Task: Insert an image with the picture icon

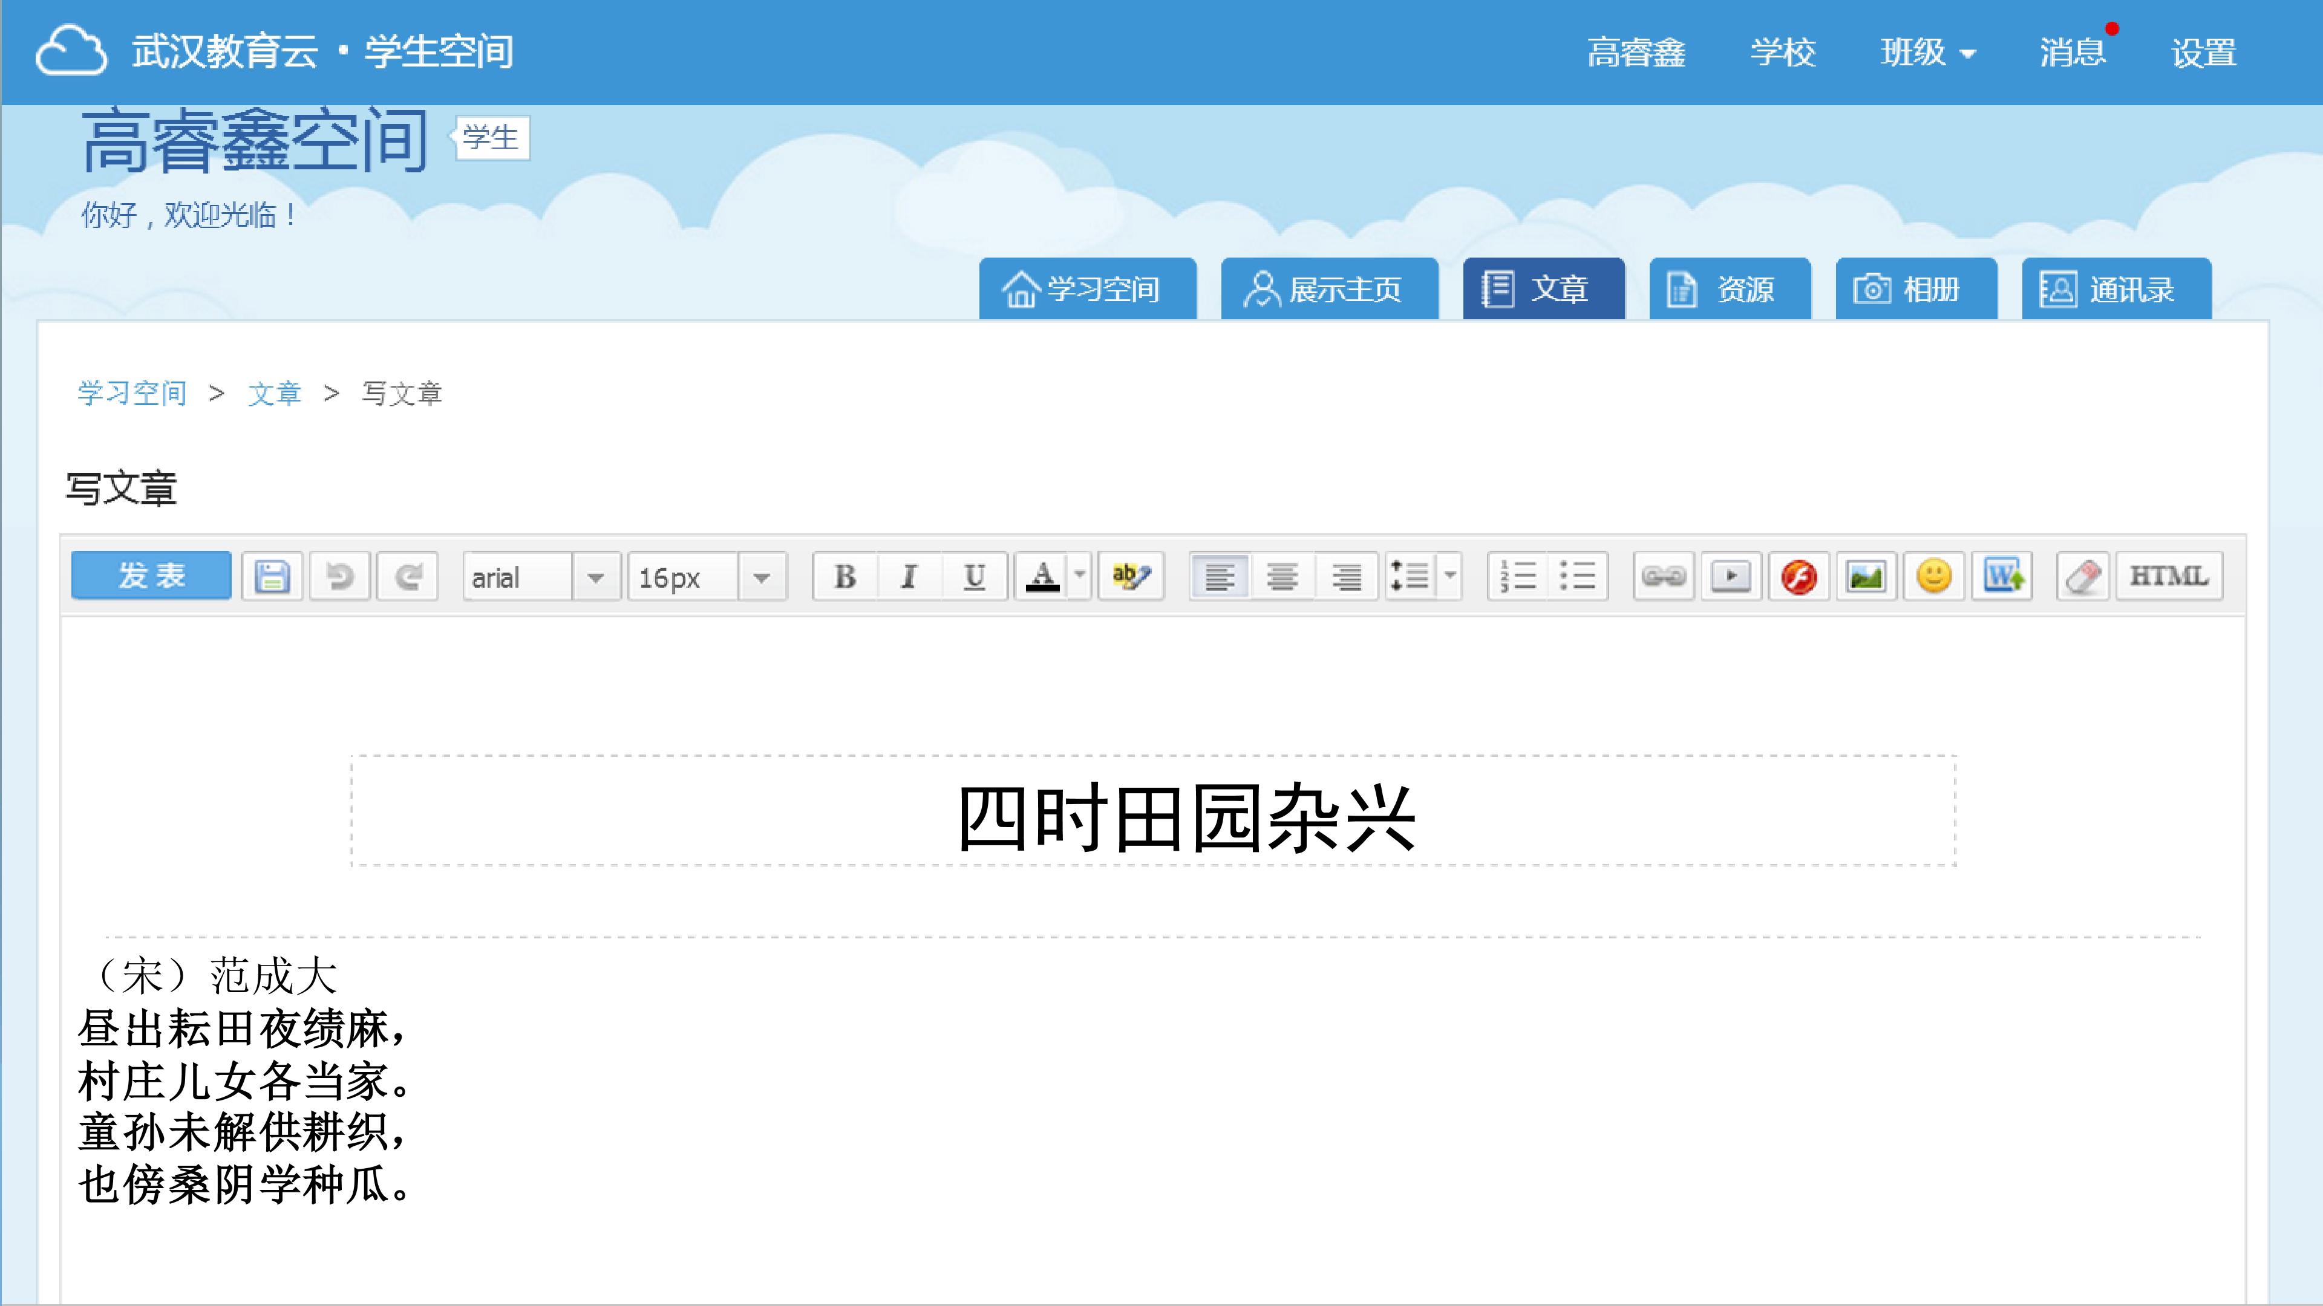Action: [x=1866, y=576]
